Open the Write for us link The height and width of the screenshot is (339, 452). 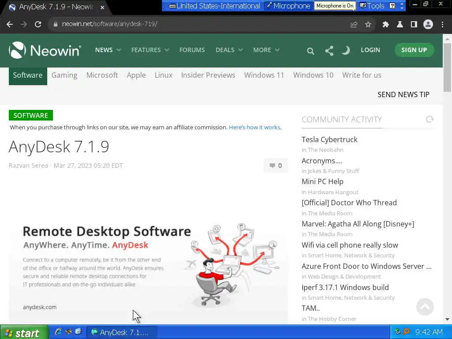point(362,75)
